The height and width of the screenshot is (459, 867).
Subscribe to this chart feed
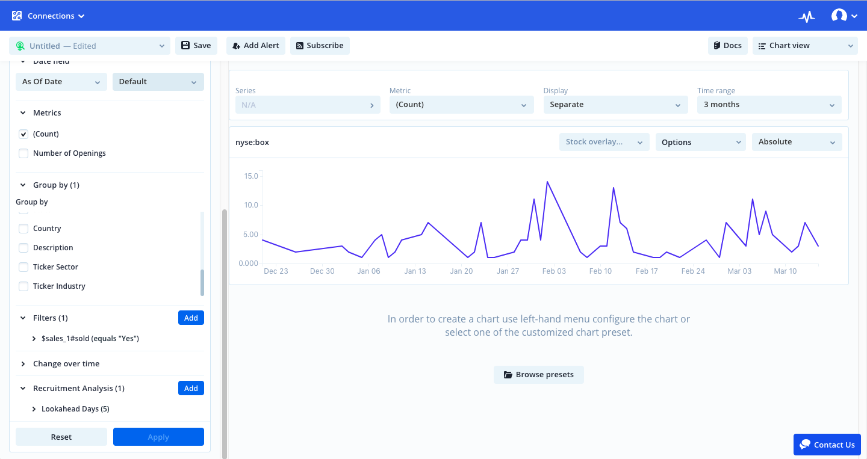(320, 46)
